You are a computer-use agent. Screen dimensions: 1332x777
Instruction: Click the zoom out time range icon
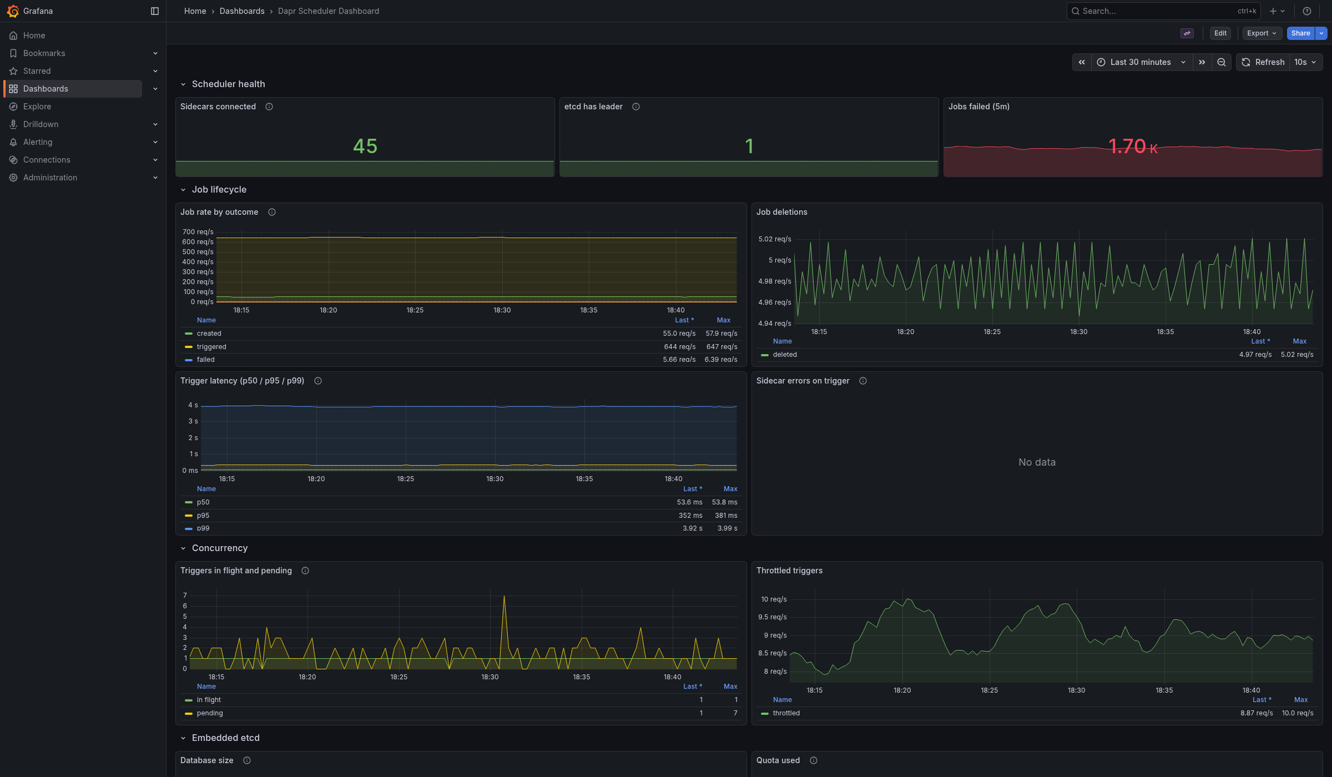[1222, 62]
